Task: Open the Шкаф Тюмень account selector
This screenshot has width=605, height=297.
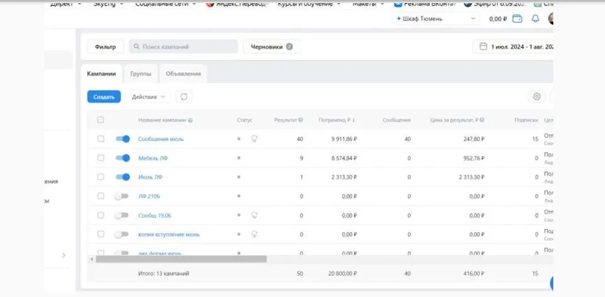Action: [x=435, y=19]
